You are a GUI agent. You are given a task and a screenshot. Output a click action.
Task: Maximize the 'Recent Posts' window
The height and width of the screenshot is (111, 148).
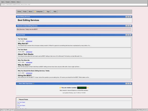128,35
